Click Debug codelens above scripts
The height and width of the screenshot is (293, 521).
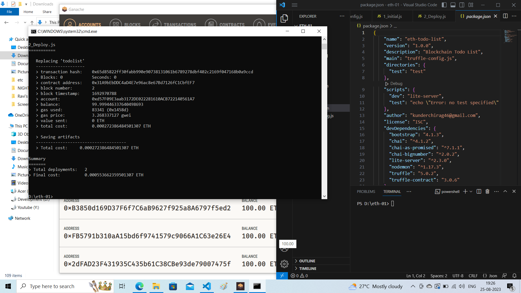(396, 84)
